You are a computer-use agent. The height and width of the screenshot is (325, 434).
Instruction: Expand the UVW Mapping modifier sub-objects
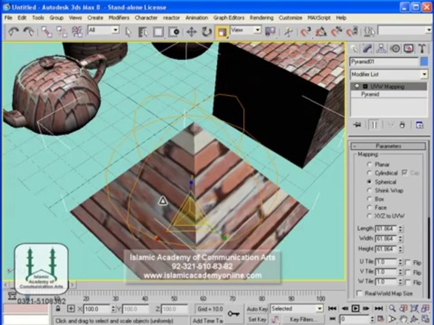(x=365, y=87)
